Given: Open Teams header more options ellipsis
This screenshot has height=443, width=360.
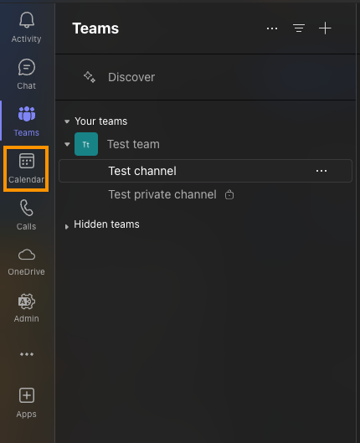Looking at the screenshot, I should pyautogui.click(x=272, y=28).
